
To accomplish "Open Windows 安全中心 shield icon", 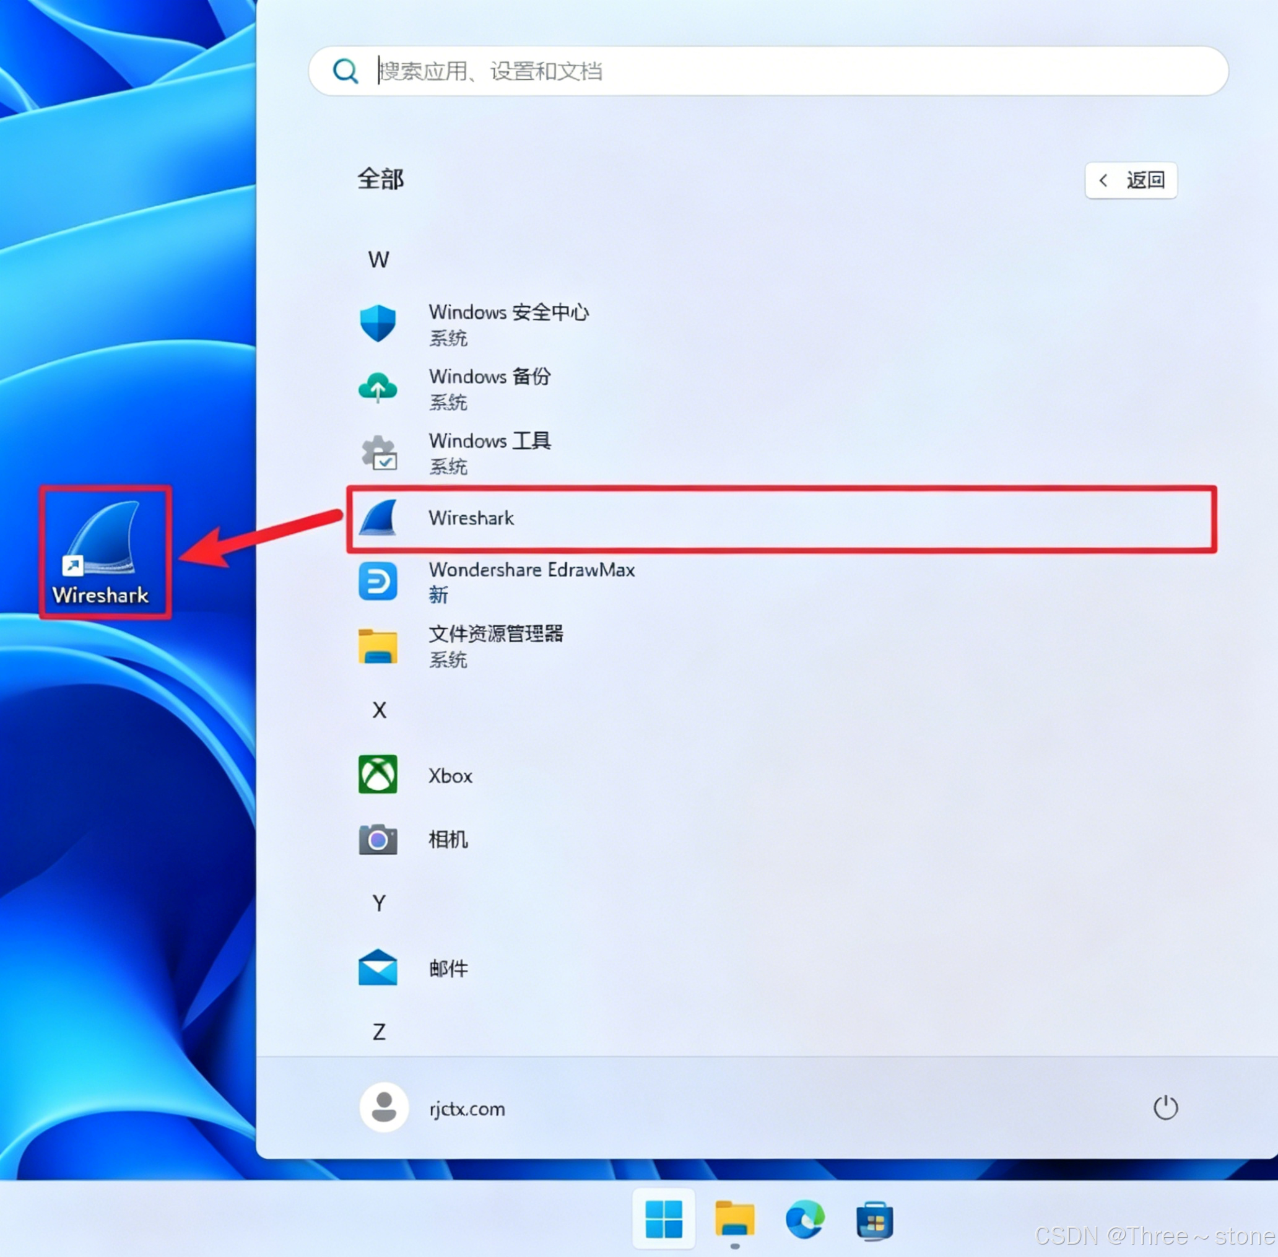I will pos(378,323).
